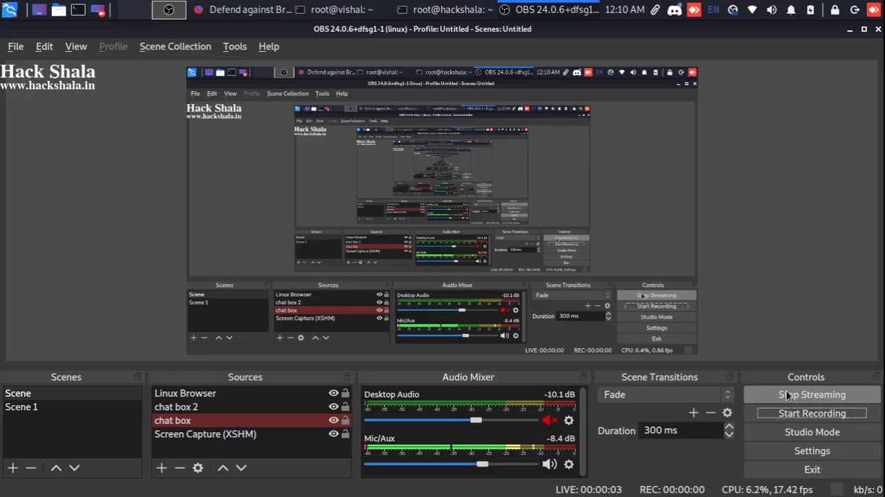Open Mic/Aux settings gear
Image resolution: width=885 pixels, height=497 pixels.
[x=568, y=464]
